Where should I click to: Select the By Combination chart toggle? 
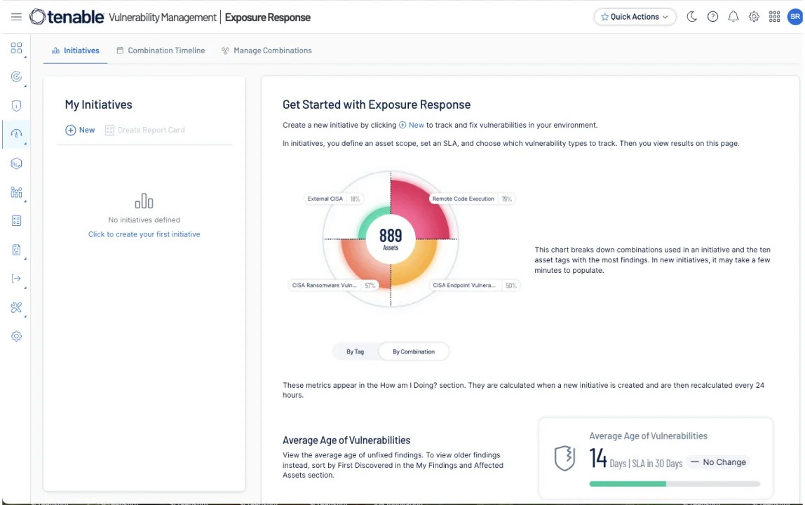coord(414,352)
